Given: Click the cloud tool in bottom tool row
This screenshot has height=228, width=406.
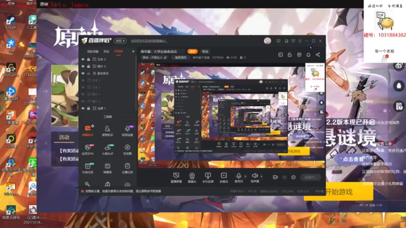Looking at the screenshot, I should point(127,184).
